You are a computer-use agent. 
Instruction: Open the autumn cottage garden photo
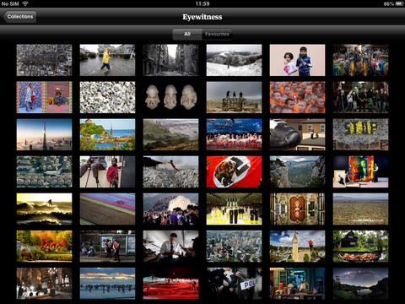tap(44, 247)
